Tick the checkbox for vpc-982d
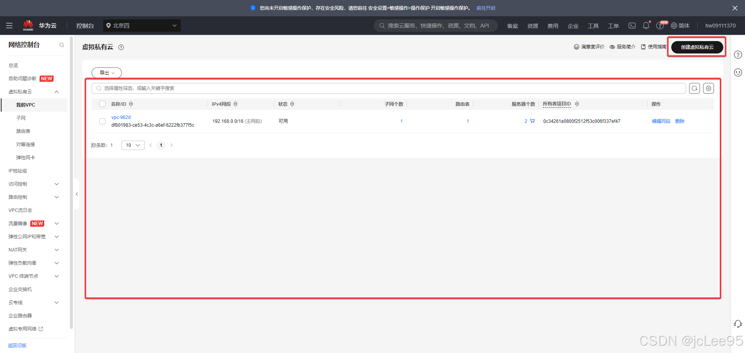Image resolution: width=745 pixels, height=353 pixels. tap(102, 121)
